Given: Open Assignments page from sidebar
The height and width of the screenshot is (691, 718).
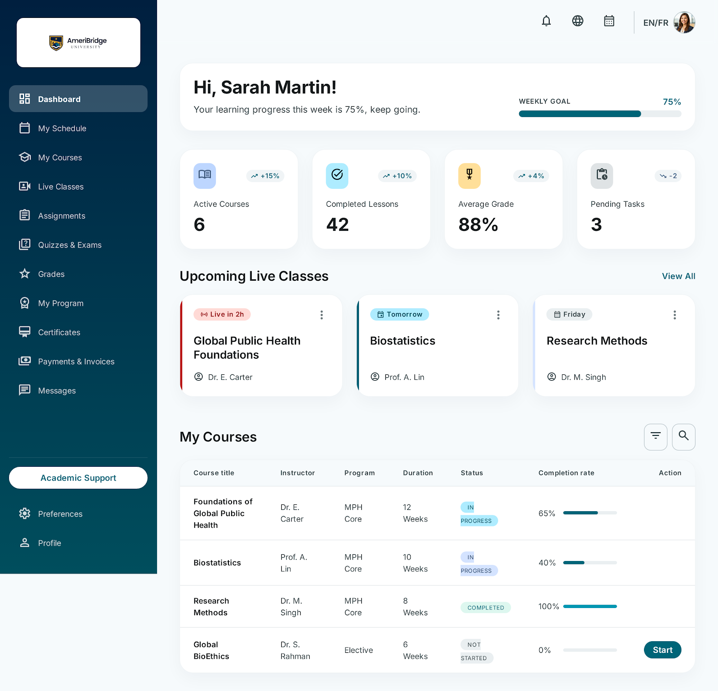Looking at the screenshot, I should click(78, 216).
